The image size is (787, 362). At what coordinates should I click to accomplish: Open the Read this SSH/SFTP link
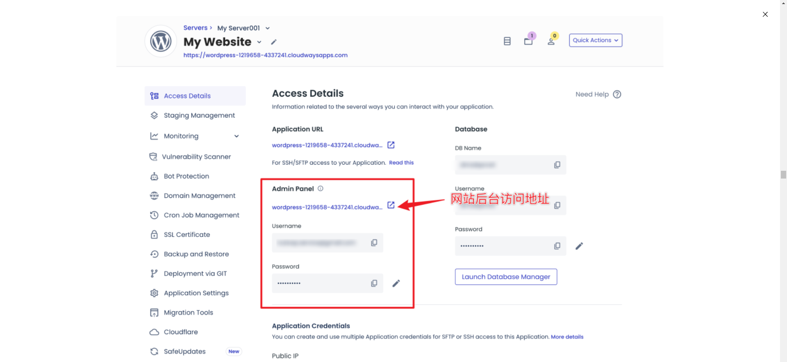401,163
